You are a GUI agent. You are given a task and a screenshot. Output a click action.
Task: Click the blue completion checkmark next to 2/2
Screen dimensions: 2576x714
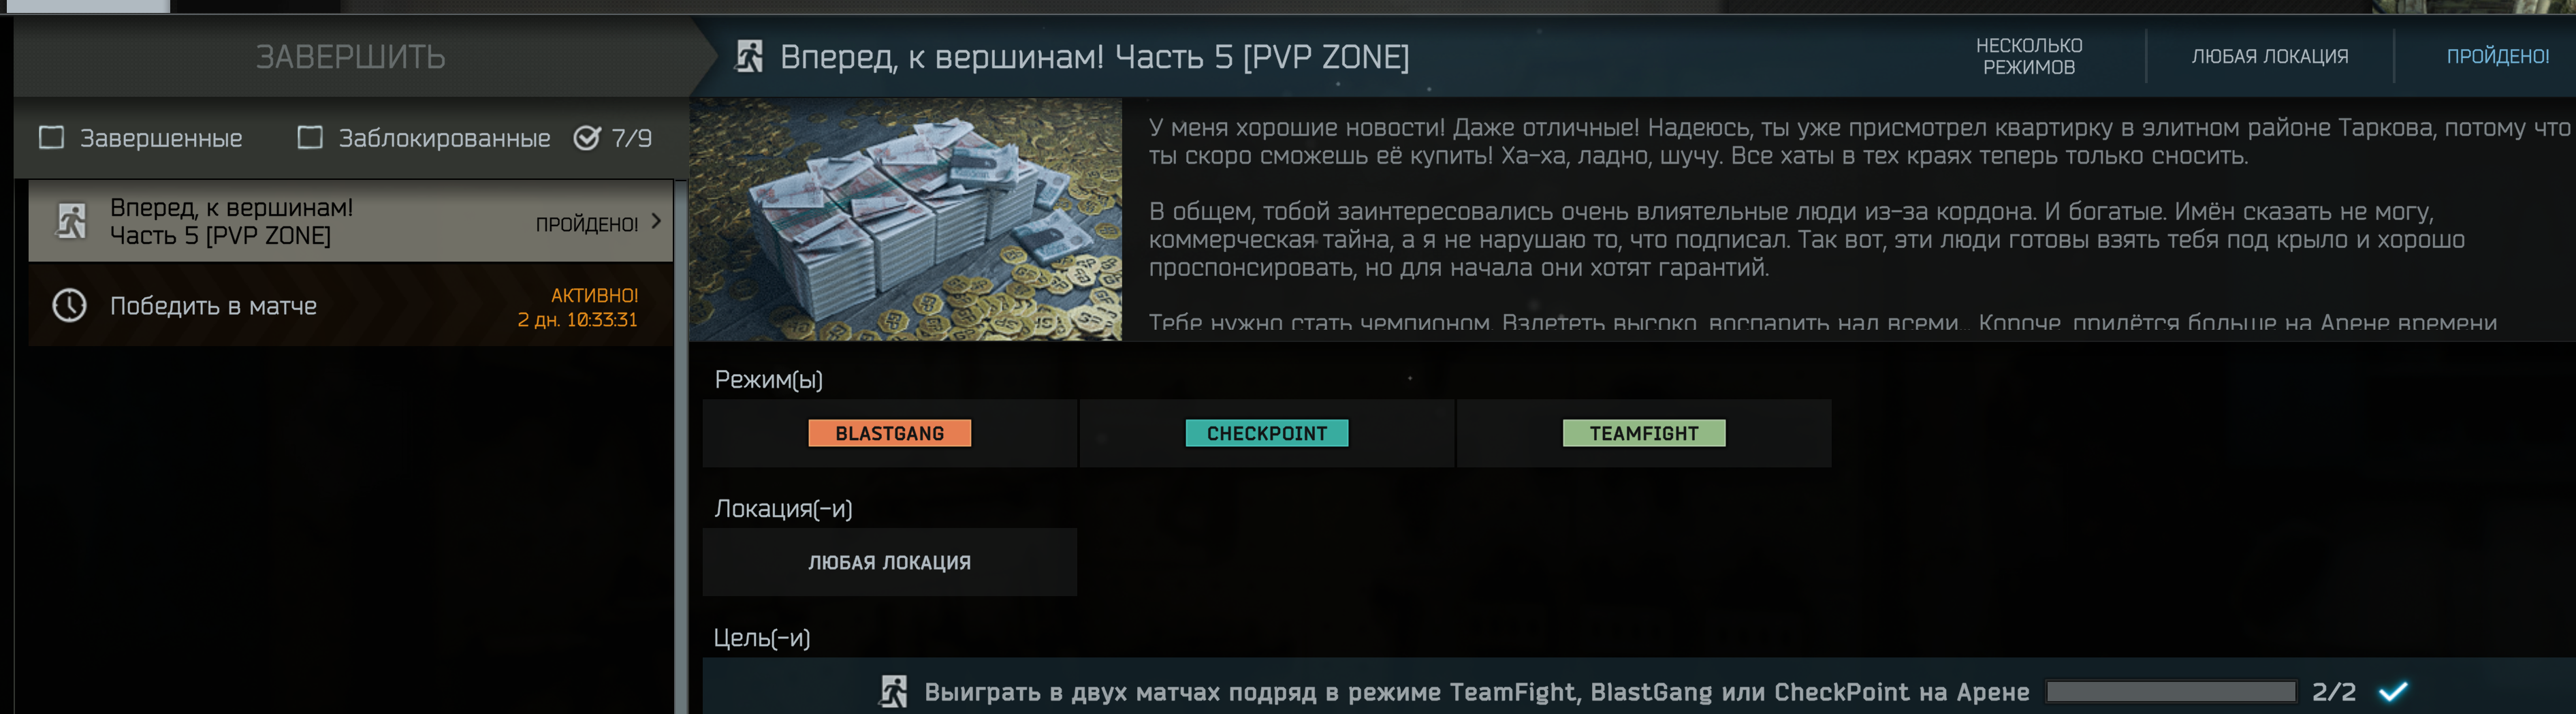click(x=2393, y=691)
